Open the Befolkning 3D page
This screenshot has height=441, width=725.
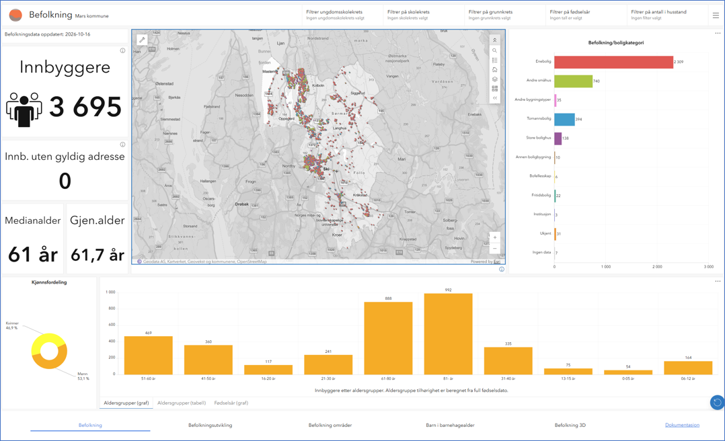click(x=570, y=426)
